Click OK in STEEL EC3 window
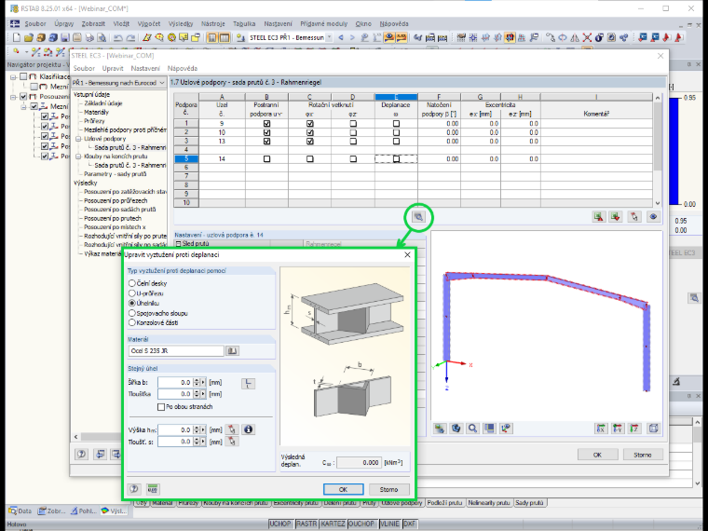Screen dimensions: 708x531 click(x=597, y=455)
